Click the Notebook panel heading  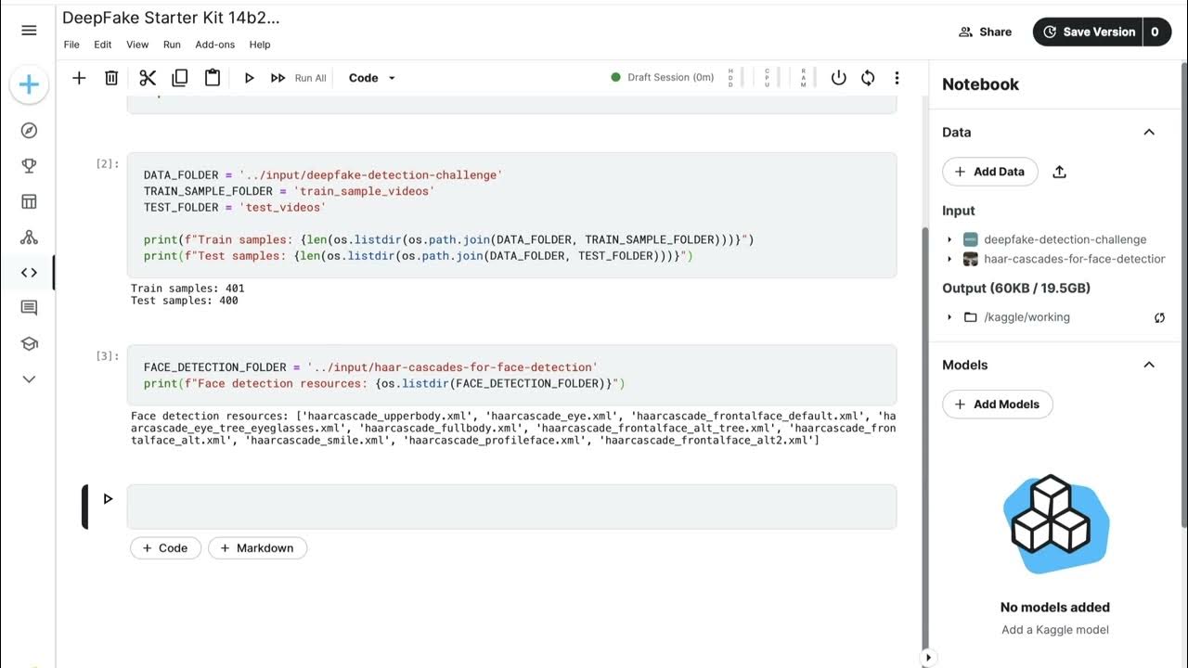pos(980,84)
